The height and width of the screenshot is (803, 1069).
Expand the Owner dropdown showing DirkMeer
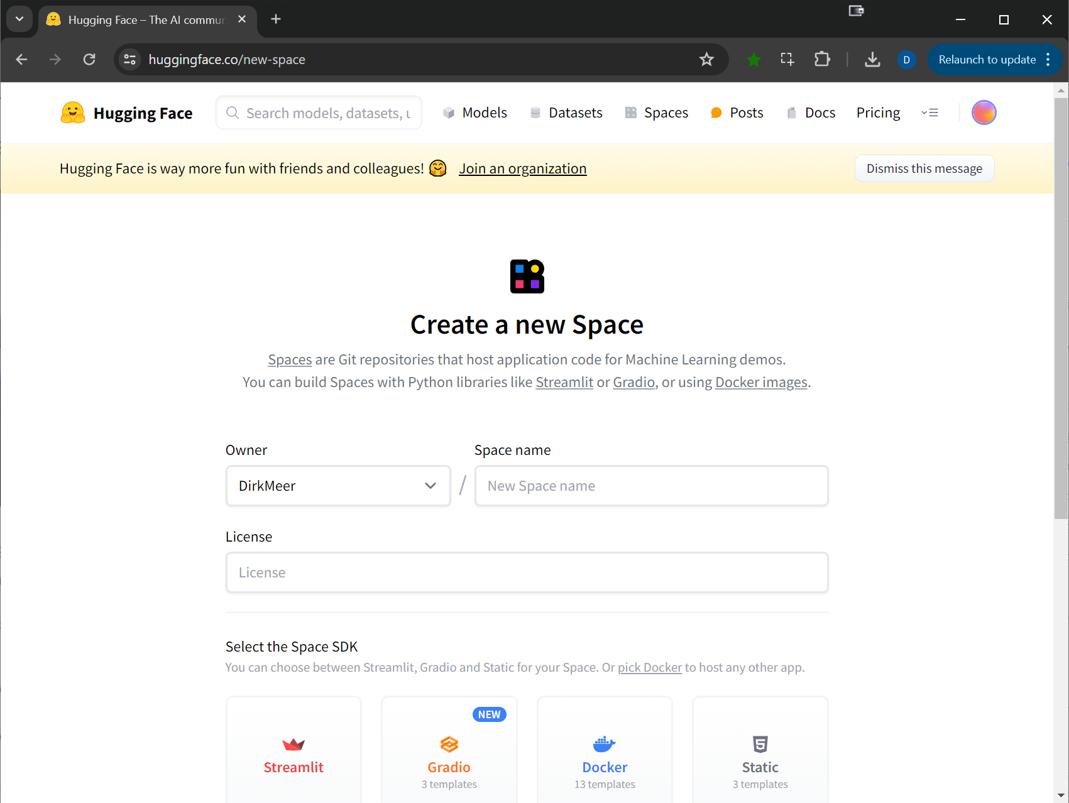[x=337, y=486]
